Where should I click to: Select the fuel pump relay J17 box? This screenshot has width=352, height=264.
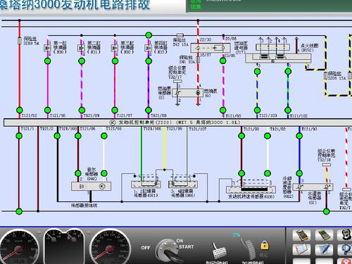click(210, 48)
